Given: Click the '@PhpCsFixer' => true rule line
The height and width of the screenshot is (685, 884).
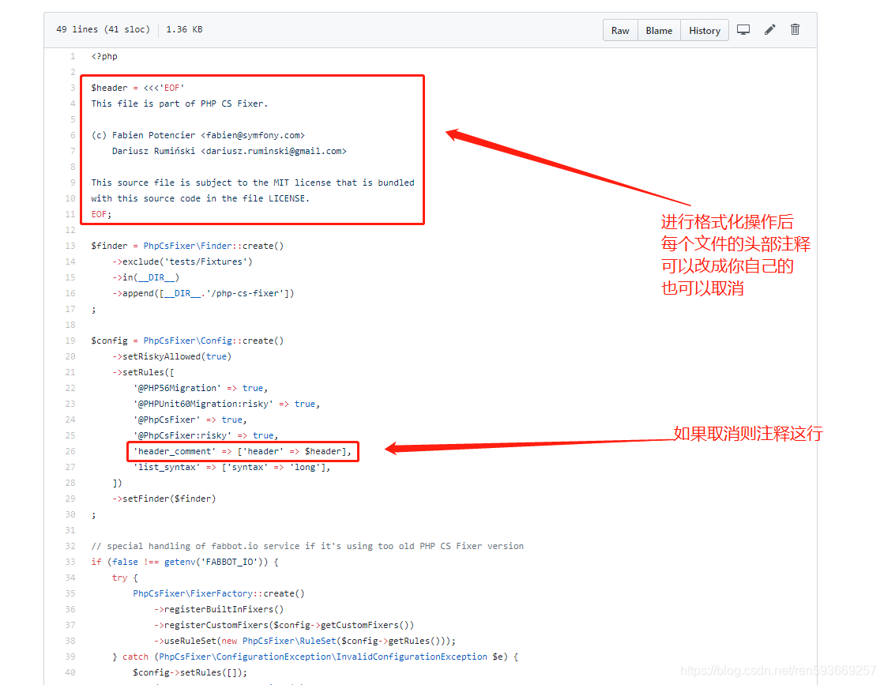Looking at the screenshot, I should tap(190, 420).
